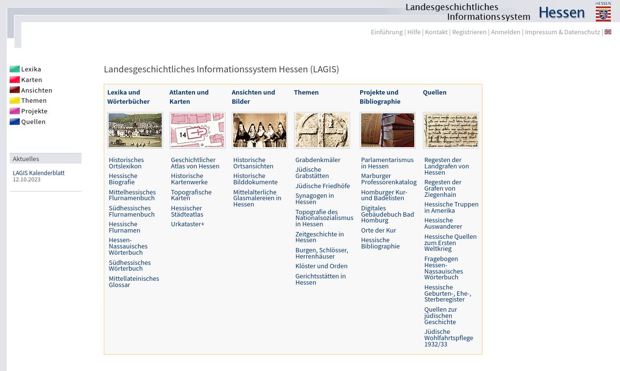The image size is (620, 371).
Task: Open the Quellen column heading
Action: tap(435, 92)
